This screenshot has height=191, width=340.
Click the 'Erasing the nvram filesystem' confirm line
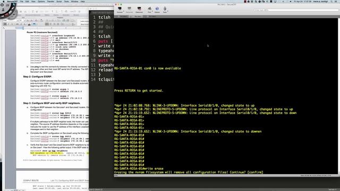point(189,172)
